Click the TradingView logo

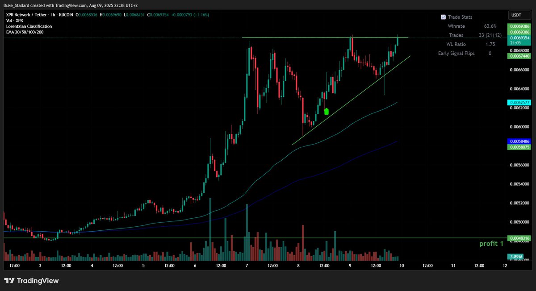pyautogui.click(x=31, y=281)
